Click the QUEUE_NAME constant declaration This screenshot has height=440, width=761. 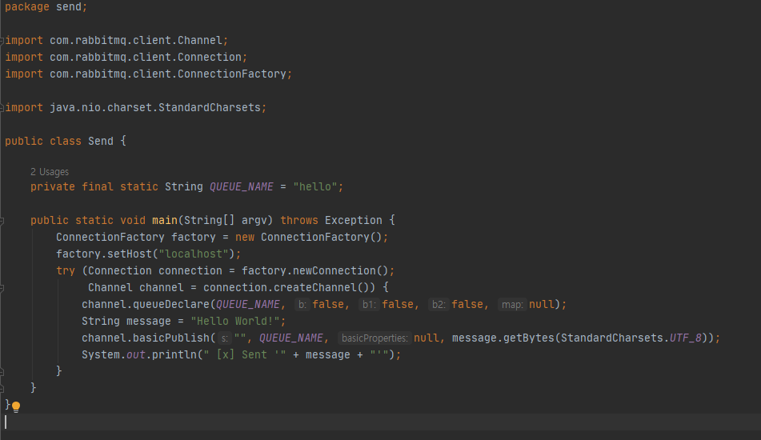242,186
